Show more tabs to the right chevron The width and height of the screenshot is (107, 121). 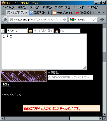(x=93, y=13)
